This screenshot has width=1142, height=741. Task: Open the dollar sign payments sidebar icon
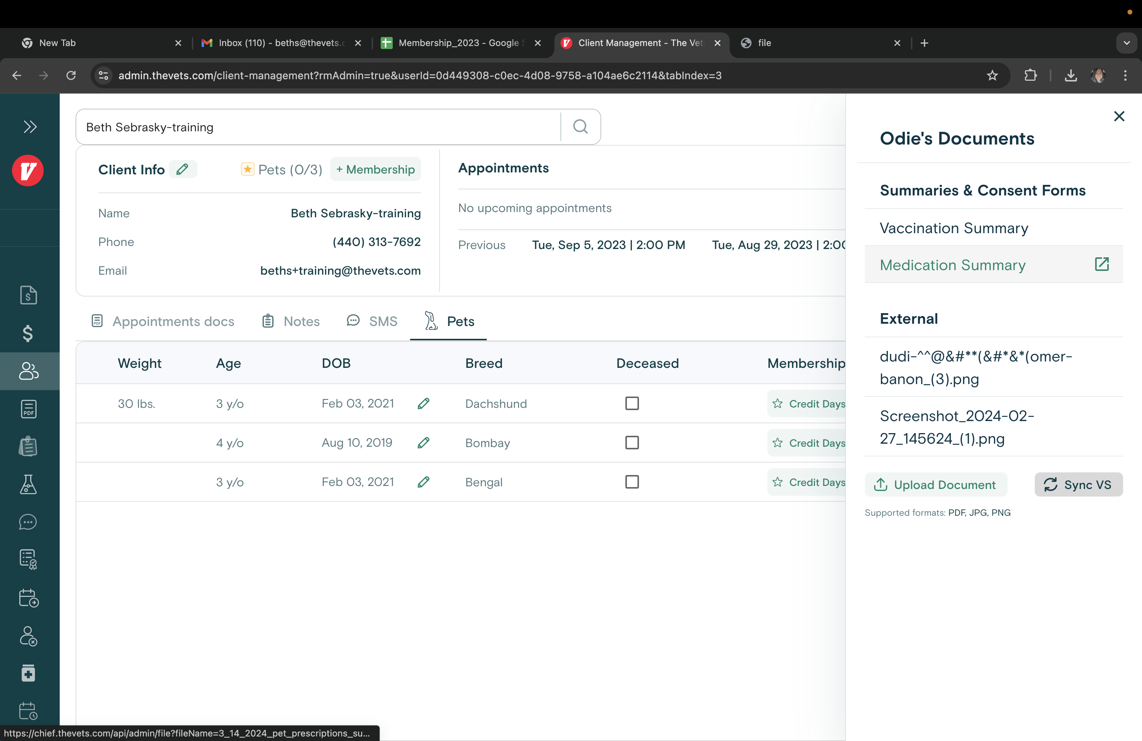(28, 333)
